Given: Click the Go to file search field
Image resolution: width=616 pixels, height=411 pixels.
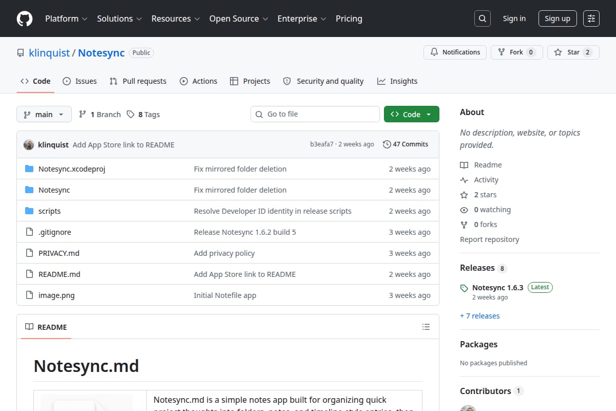Looking at the screenshot, I should (x=315, y=114).
